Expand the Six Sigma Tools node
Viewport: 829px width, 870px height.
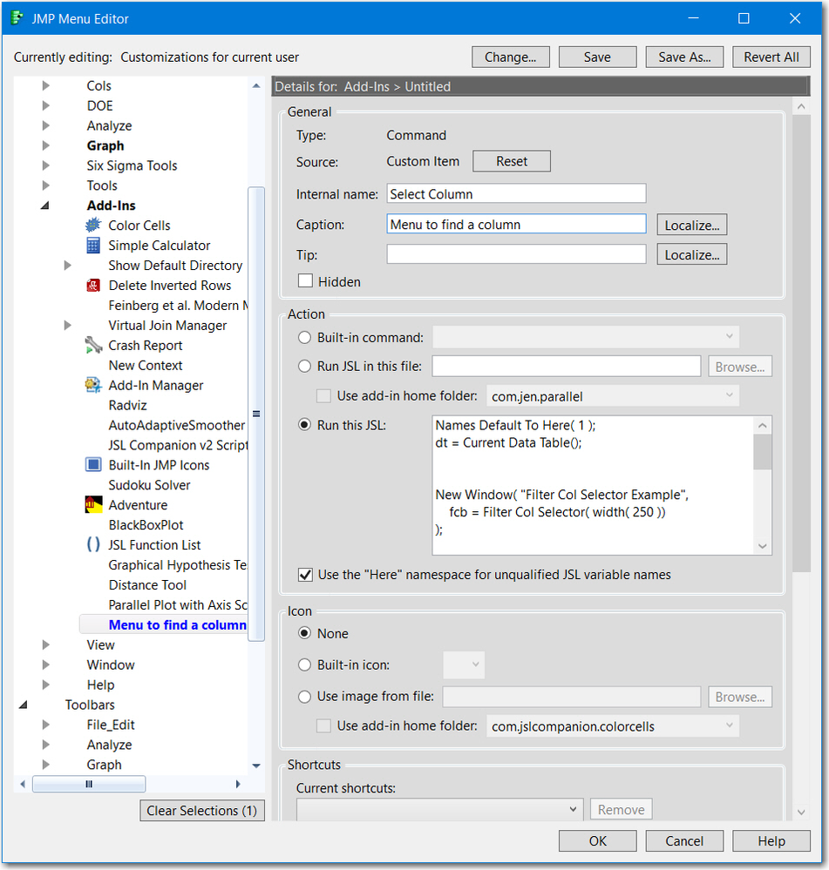(x=46, y=165)
